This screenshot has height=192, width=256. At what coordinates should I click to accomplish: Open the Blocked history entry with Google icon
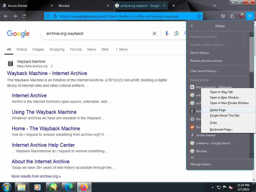(218, 151)
